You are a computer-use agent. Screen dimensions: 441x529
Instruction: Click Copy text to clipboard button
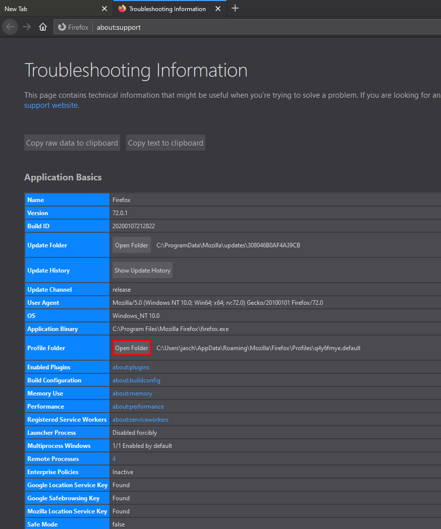[x=166, y=143]
